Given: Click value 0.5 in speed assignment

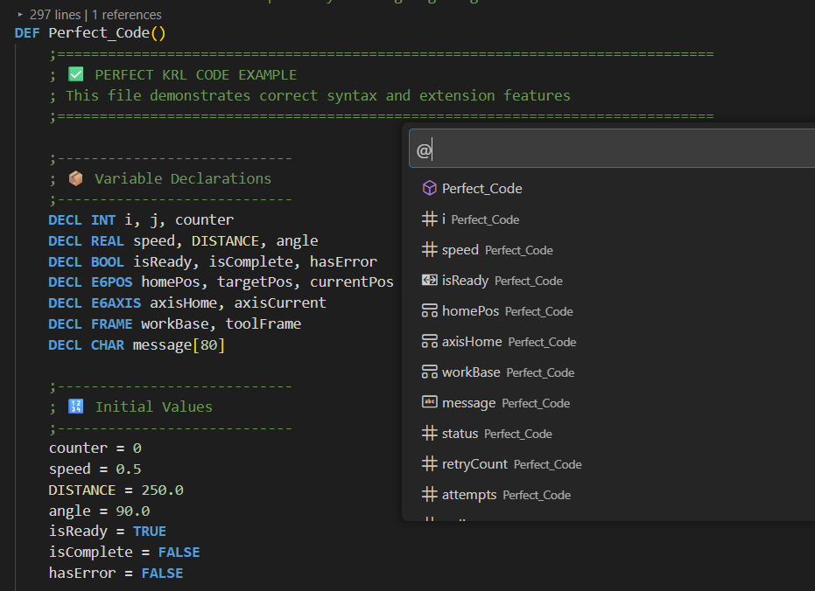Looking at the screenshot, I should [x=129, y=469].
